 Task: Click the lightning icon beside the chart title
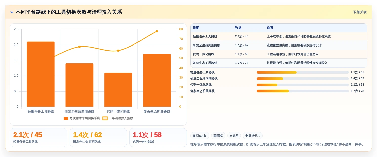pyautogui.click(x=12, y=12)
